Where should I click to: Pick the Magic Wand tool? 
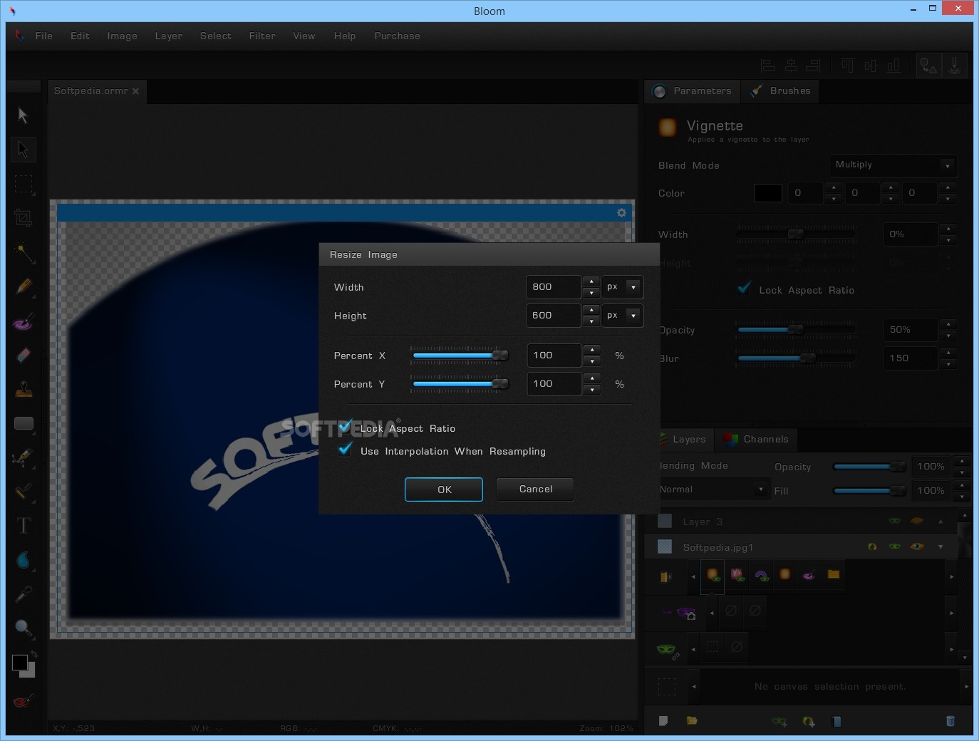tap(24, 252)
